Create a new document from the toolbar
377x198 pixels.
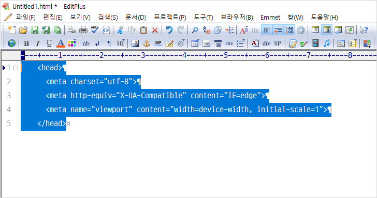[11, 30]
